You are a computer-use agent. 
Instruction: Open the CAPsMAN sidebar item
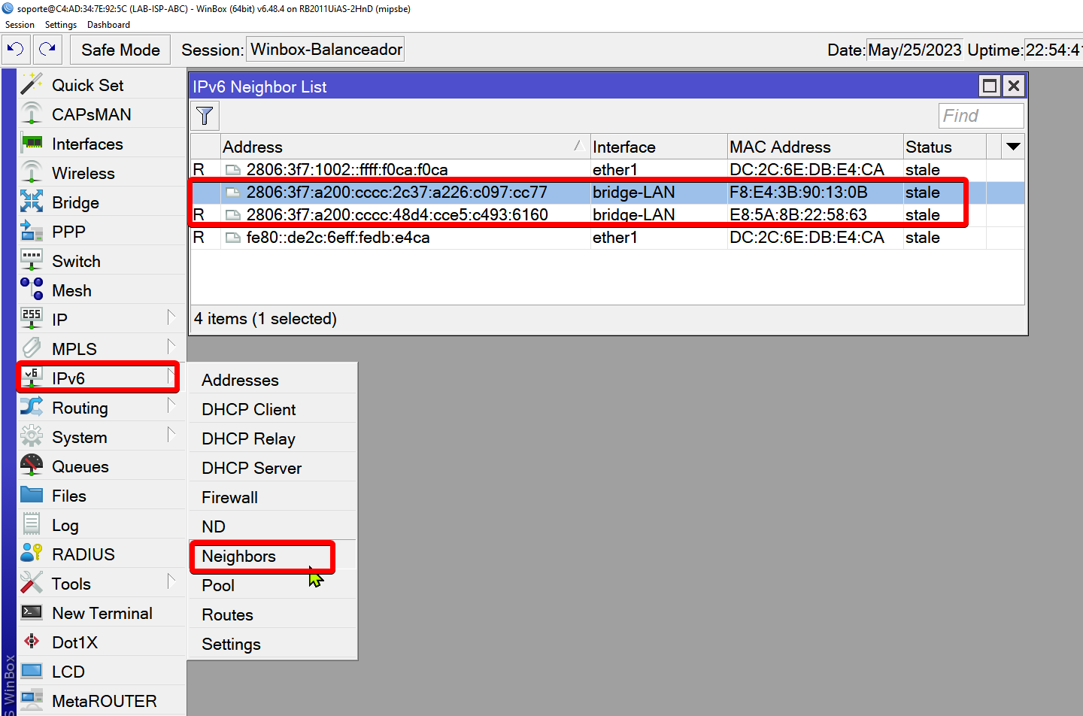(x=91, y=115)
